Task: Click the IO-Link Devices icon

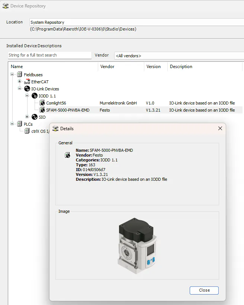Action: click(x=27, y=89)
